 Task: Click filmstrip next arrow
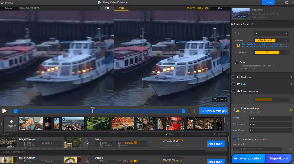227,124
